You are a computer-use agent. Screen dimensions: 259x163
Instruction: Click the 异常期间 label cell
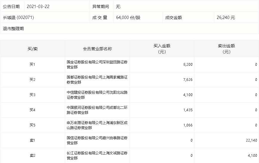(x=100, y=7)
